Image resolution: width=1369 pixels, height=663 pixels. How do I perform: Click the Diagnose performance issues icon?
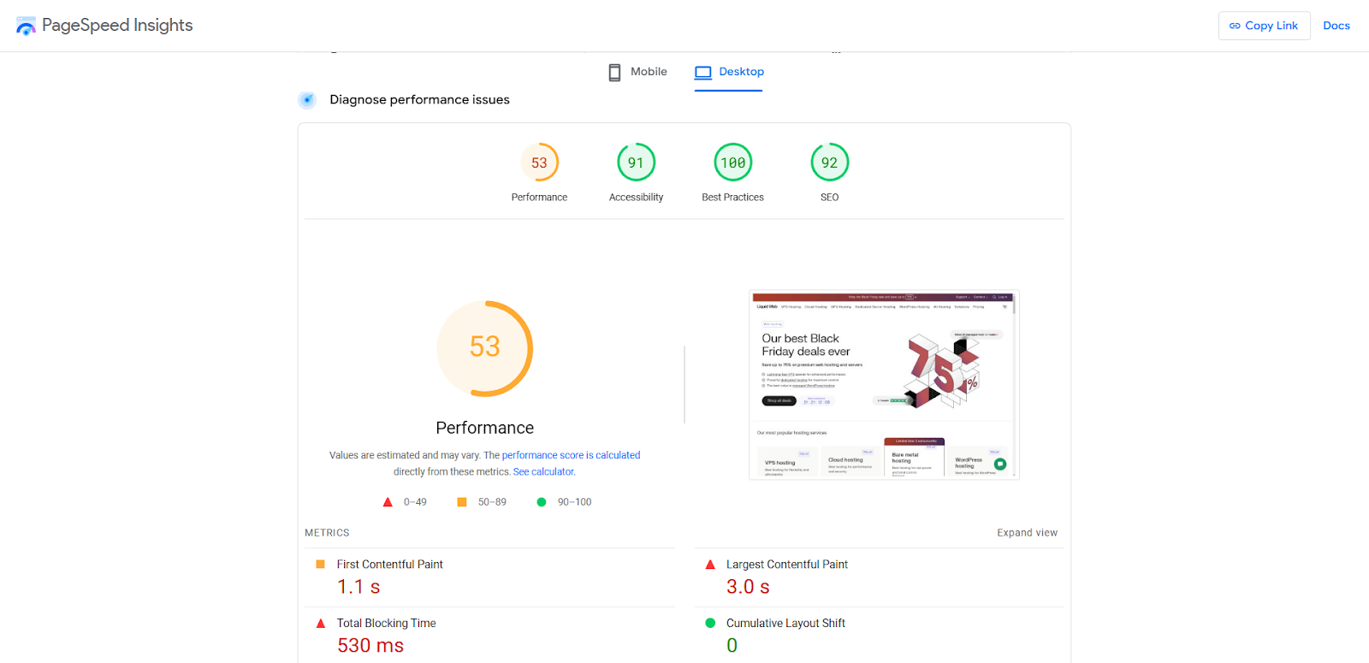(307, 100)
